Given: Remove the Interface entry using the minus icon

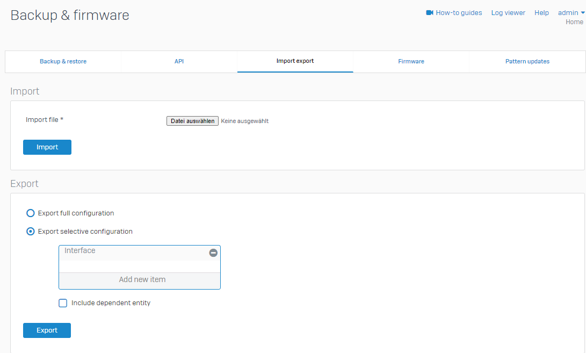Looking at the screenshot, I should pyautogui.click(x=213, y=253).
